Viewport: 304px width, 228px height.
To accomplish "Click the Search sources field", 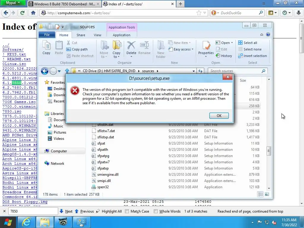I will (x=237, y=71).
